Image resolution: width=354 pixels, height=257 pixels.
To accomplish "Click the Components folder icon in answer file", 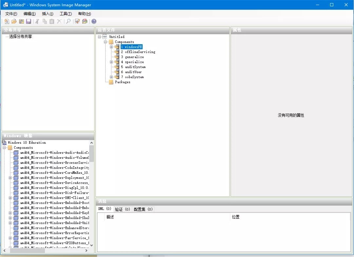I will click(x=111, y=42).
